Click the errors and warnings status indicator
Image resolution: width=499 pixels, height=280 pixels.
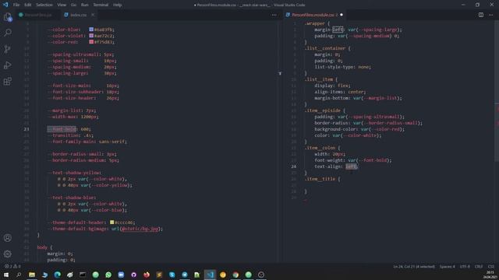click(12, 266)
